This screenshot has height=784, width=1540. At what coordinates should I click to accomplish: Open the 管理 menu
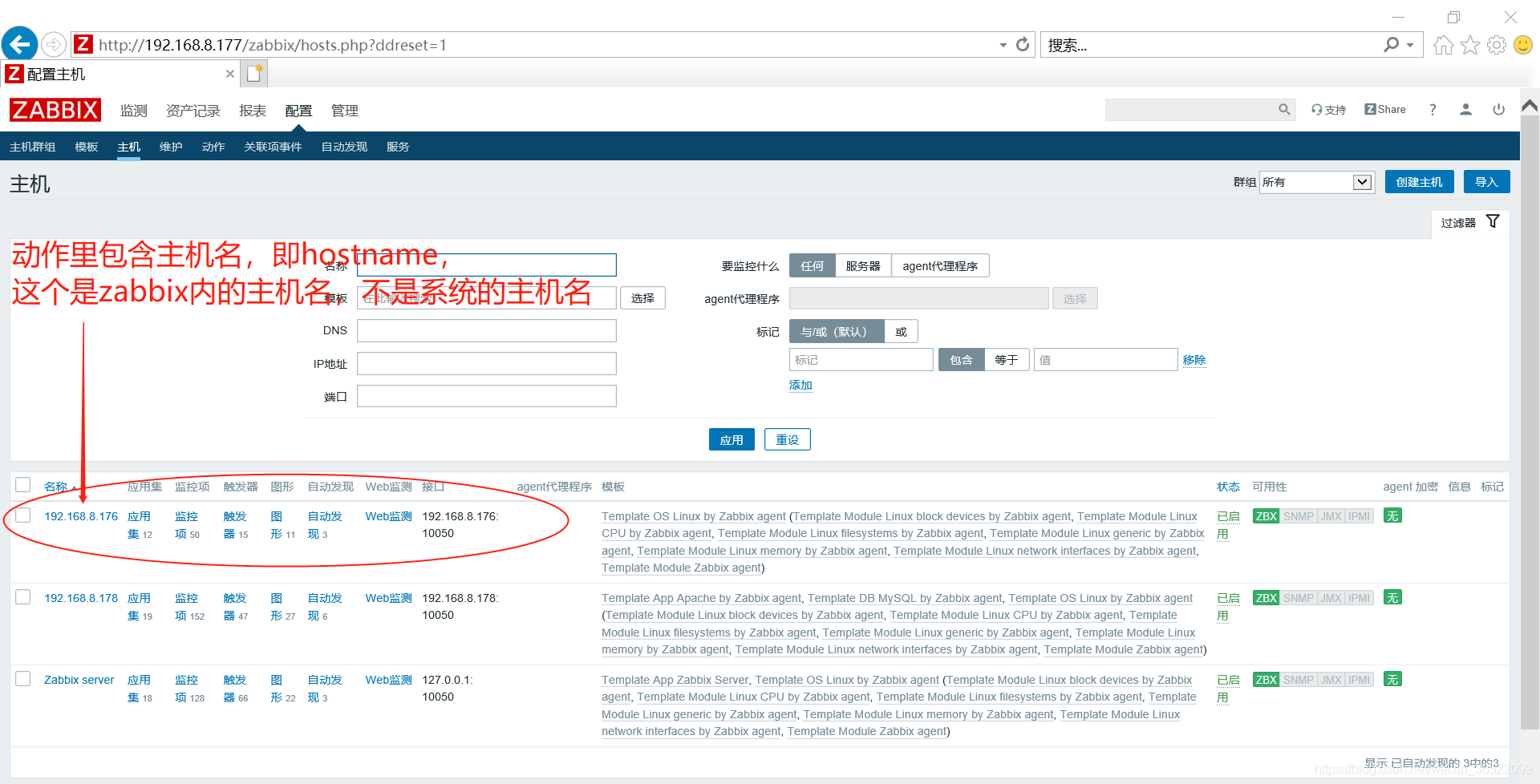click(x=345, y=111)
